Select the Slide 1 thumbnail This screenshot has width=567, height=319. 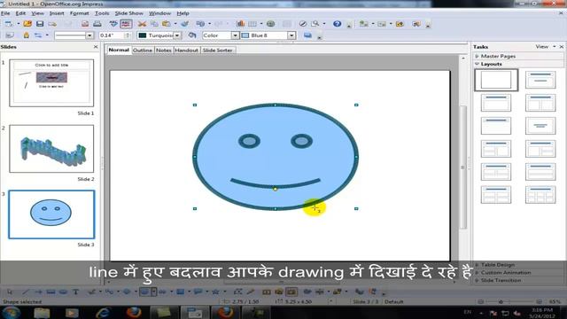pyautogui.click(x=51, y=83)
